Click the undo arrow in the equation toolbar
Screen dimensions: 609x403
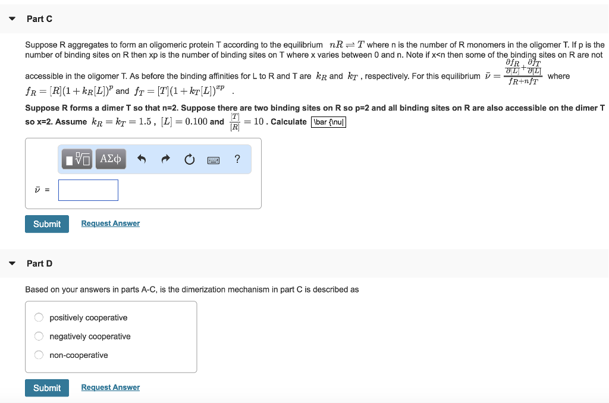141,159
